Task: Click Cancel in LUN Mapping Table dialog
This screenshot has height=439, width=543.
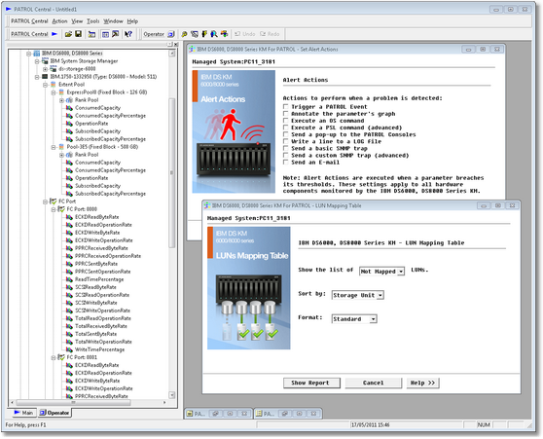Action: pyautogui.click(x=374, y=383)
